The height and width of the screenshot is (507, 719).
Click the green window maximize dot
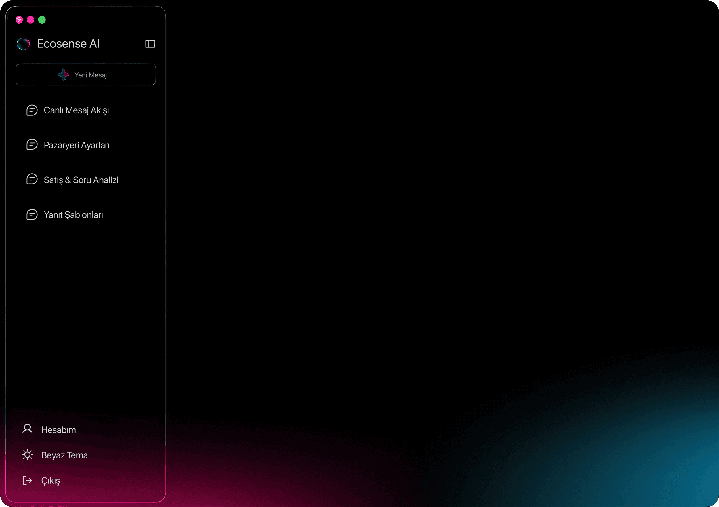click(x=42, y=20)
